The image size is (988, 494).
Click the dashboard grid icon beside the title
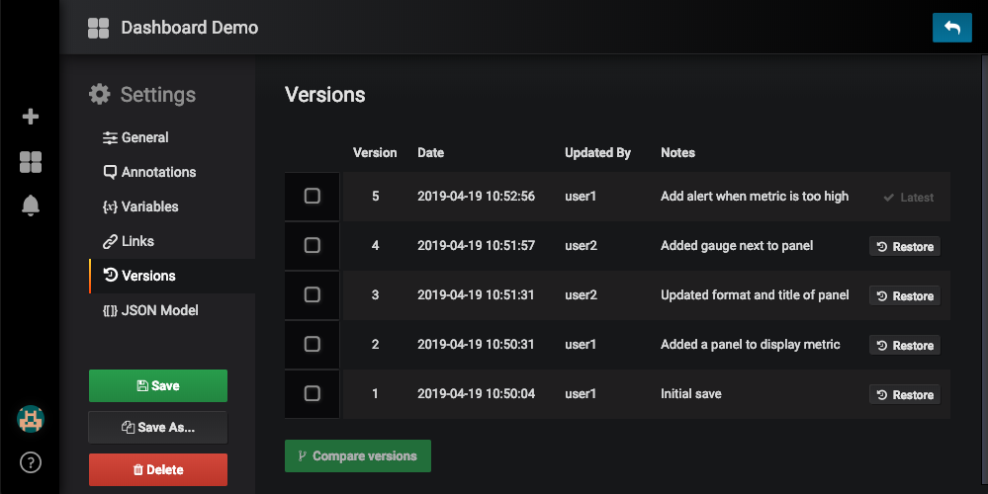tap(98, 28)
